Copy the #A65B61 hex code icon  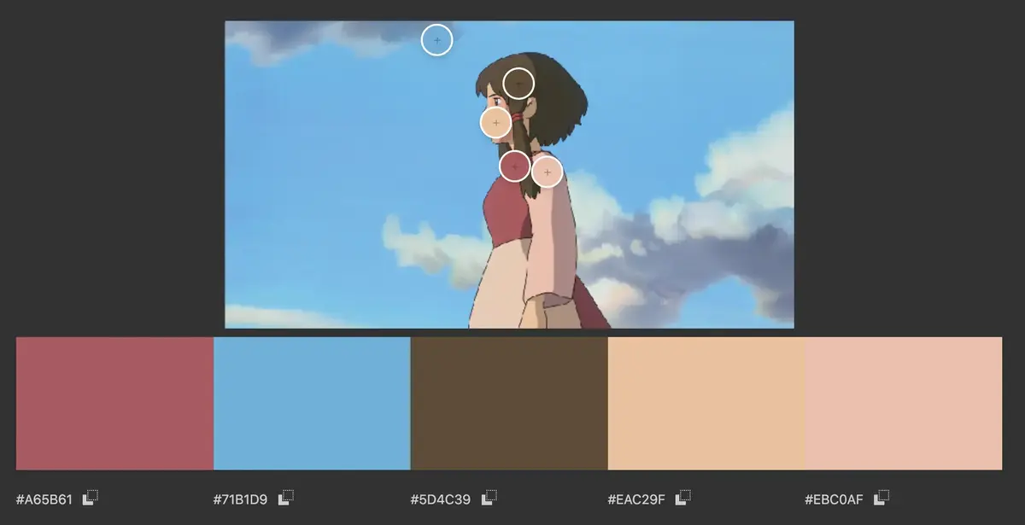(x=91, y=497)
